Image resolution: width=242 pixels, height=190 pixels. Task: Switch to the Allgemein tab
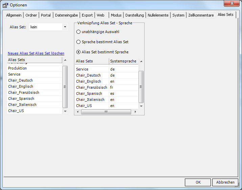(x=14, y=15)
